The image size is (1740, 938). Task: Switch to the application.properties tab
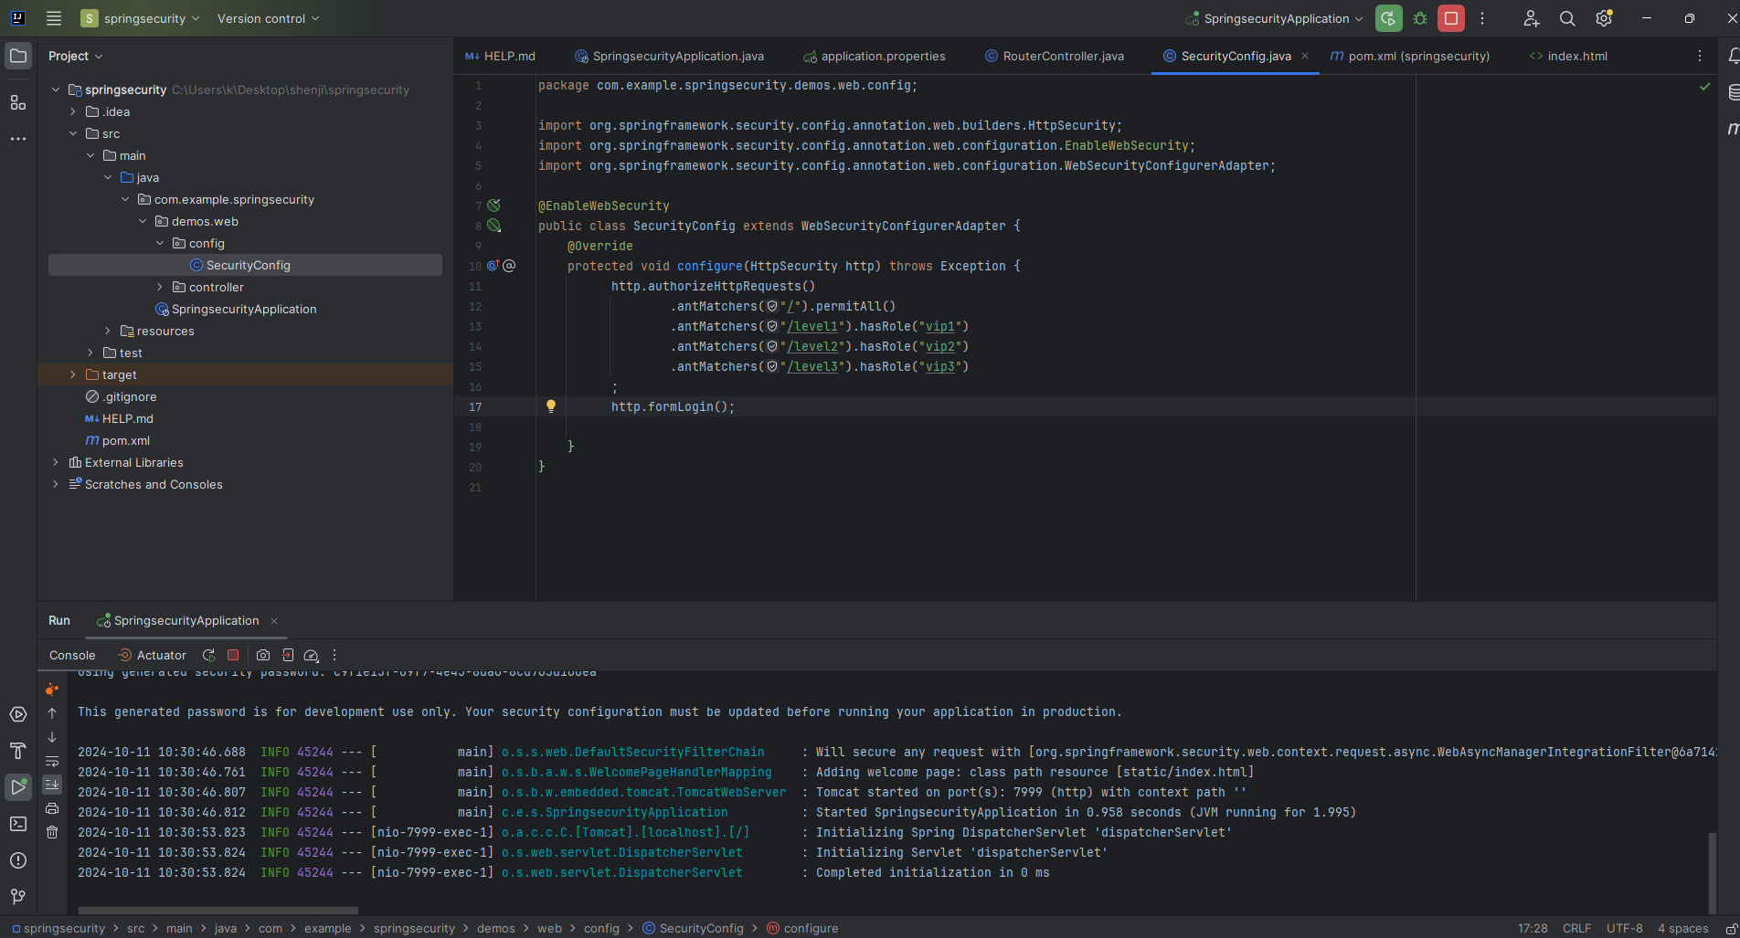(875, 56)
